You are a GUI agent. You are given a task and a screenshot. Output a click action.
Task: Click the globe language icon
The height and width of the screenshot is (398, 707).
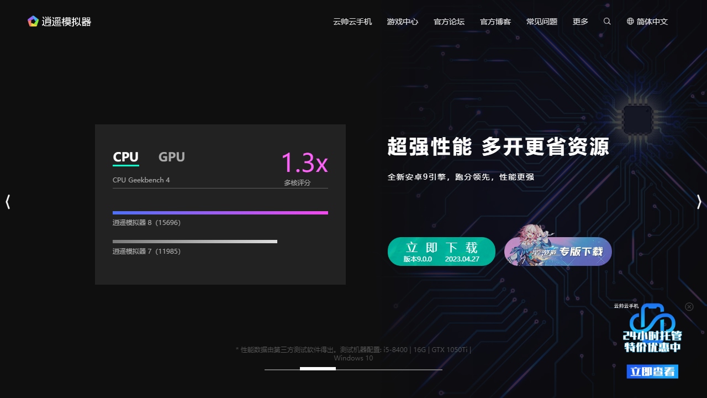coord(630,22)
